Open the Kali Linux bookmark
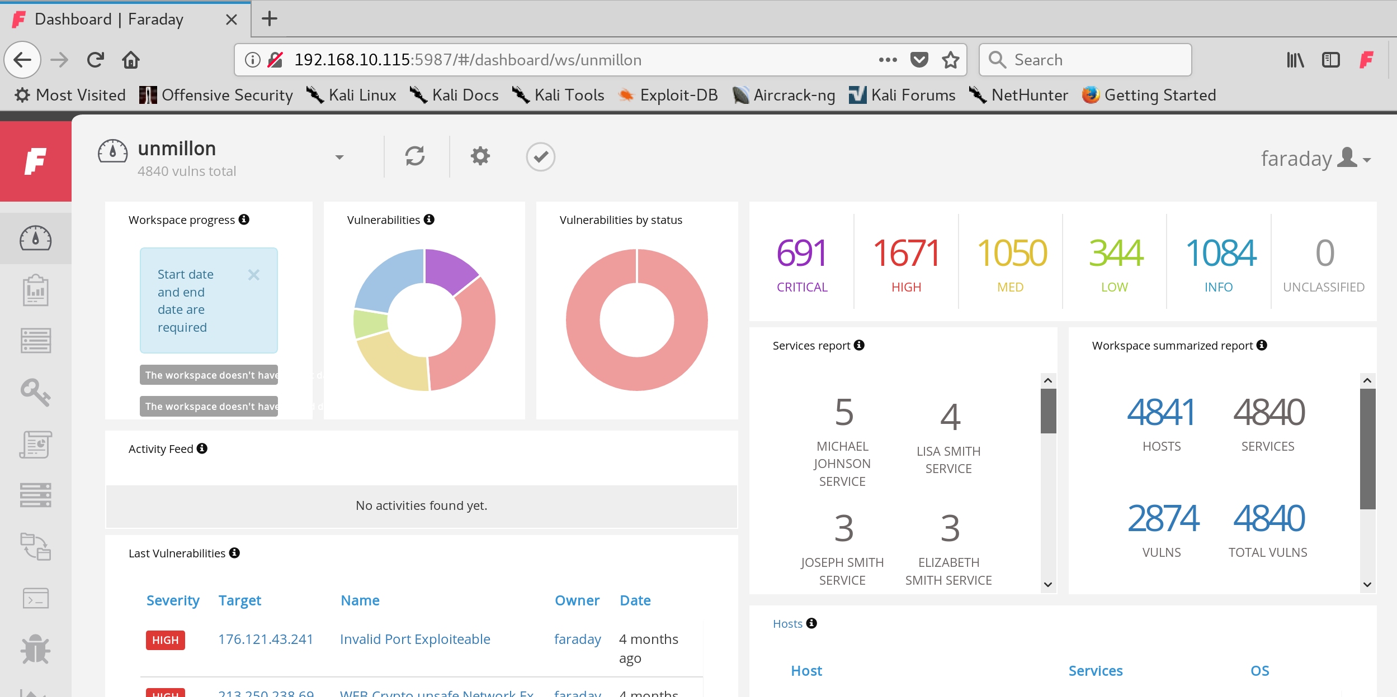Screen dimensions: 1397x697 click(351, 95)
